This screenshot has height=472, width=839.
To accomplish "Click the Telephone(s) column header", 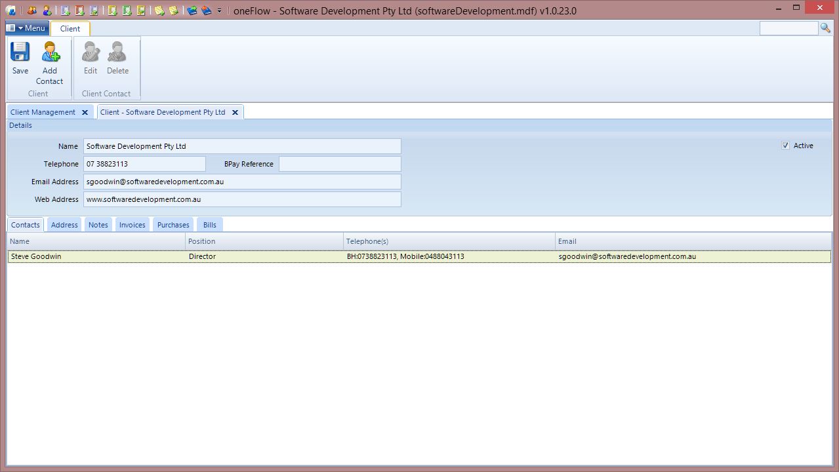I will tap(449, 241).
